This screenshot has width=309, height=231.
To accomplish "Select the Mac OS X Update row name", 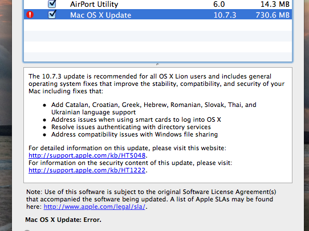I will [x=100, y=15].
